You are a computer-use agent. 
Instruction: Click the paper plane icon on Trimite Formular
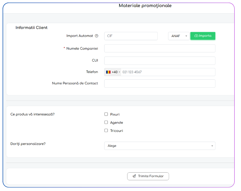134,176
